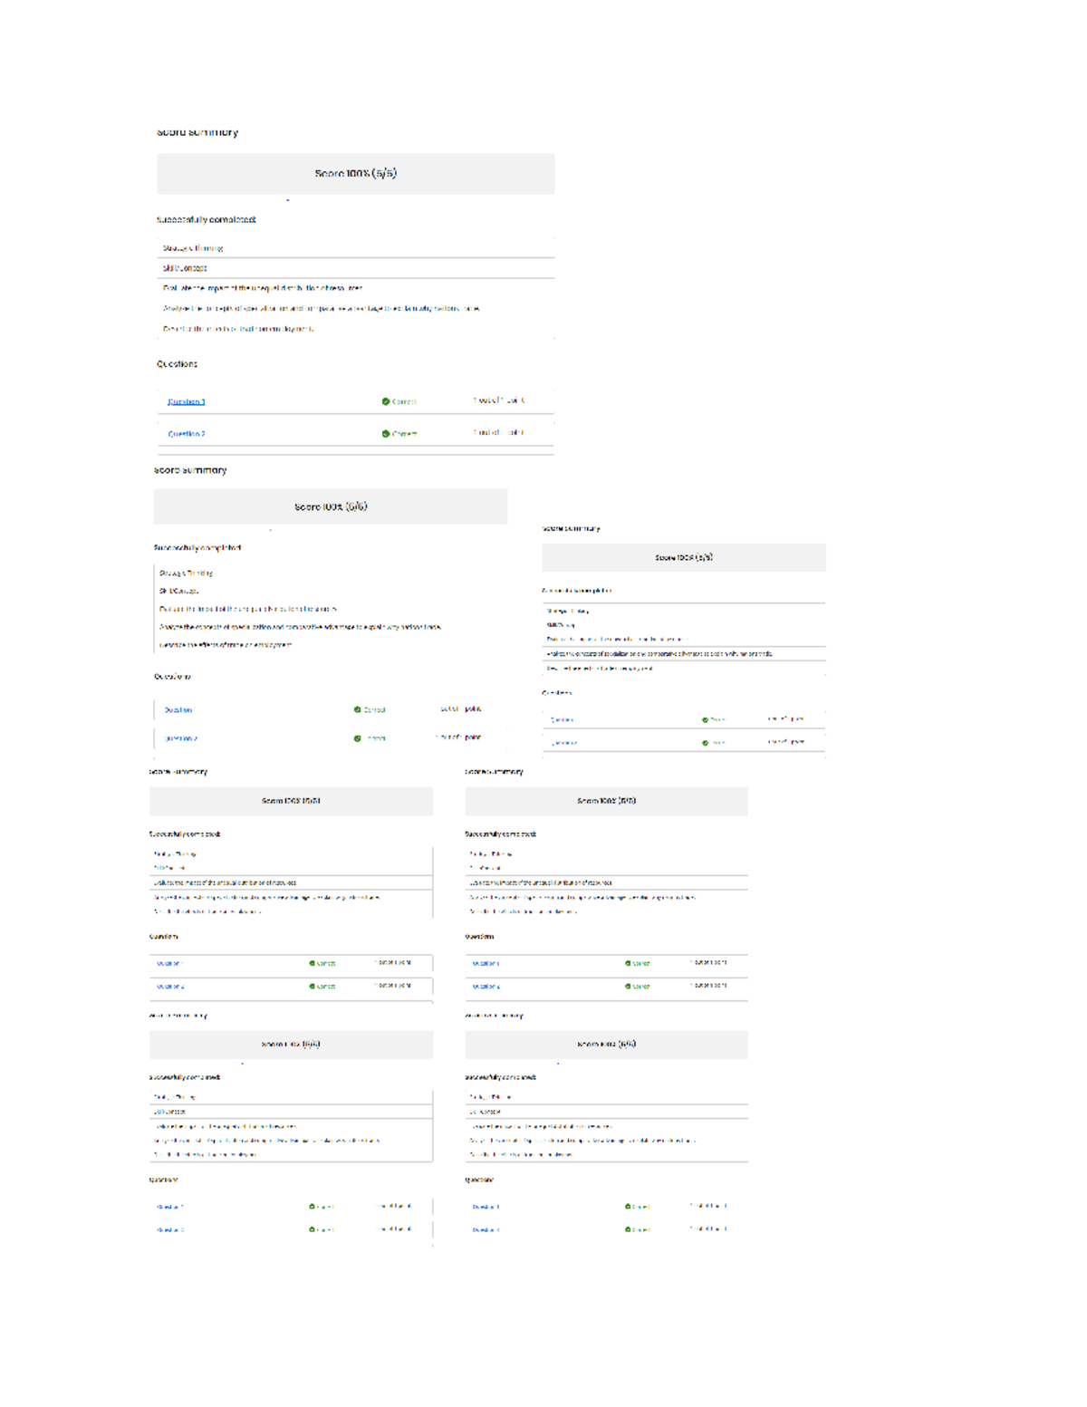1087x1407 pixels.
Task: Select the Strategic thinking row in topmost summary
Action: [193, 248]
